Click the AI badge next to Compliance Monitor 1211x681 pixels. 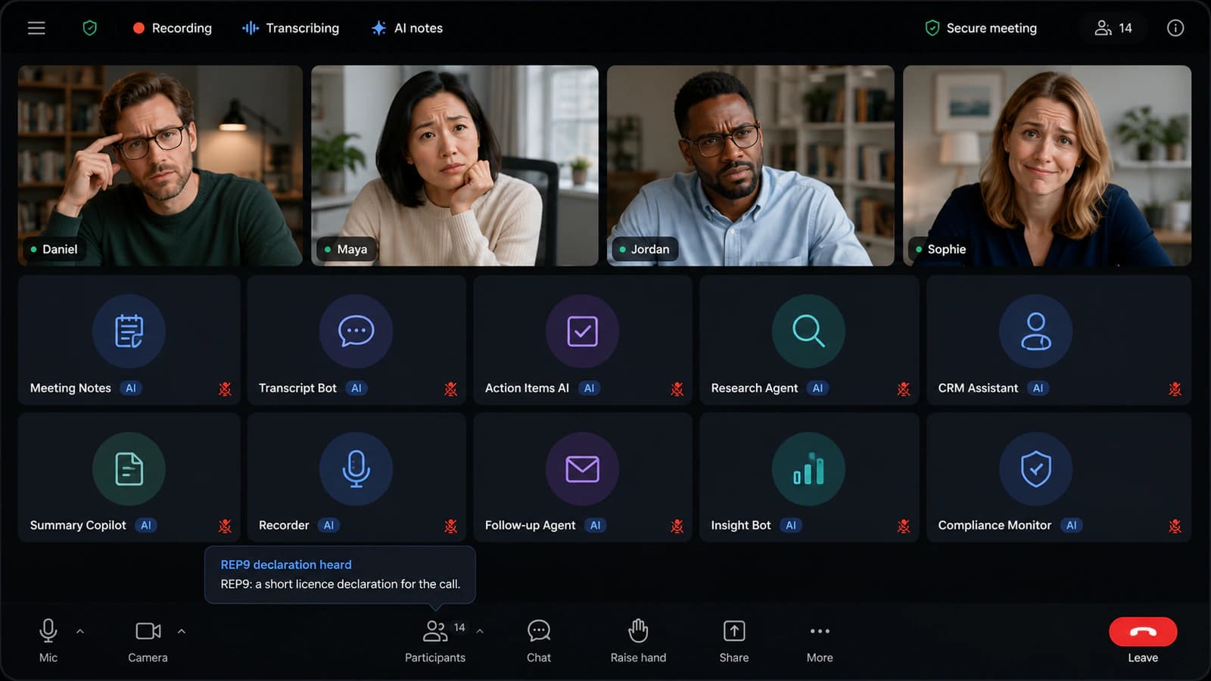[1071, 525]
